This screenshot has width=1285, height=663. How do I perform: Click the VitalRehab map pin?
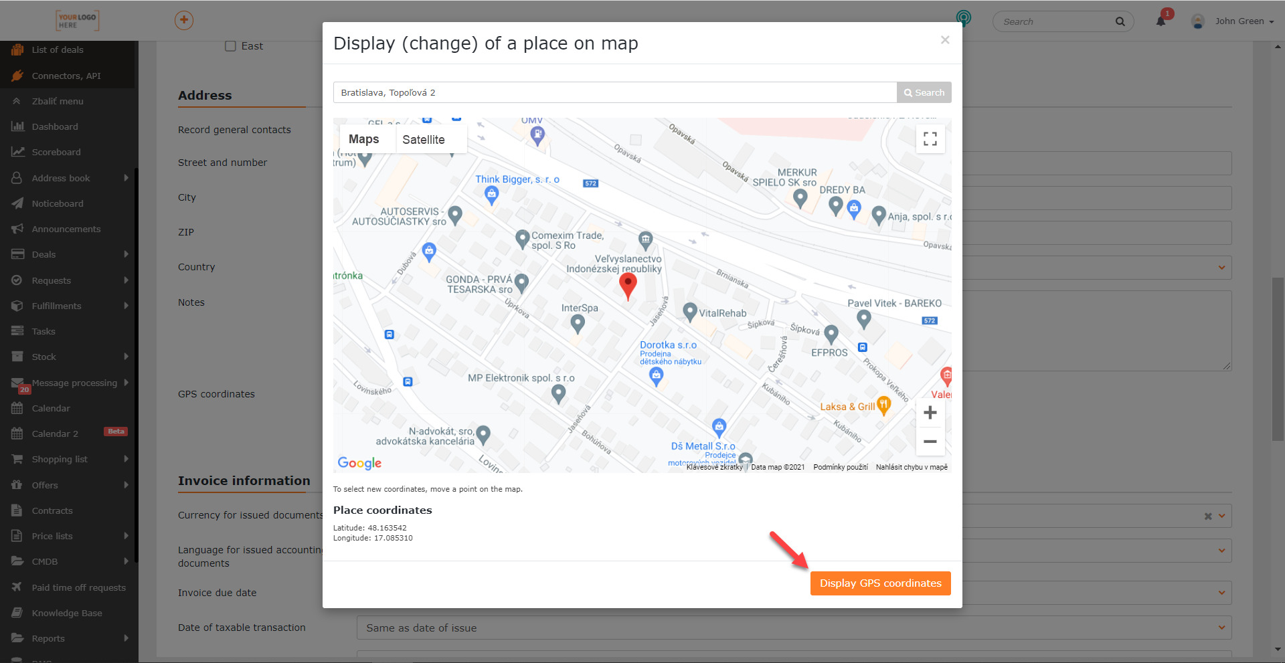[690, 312]
